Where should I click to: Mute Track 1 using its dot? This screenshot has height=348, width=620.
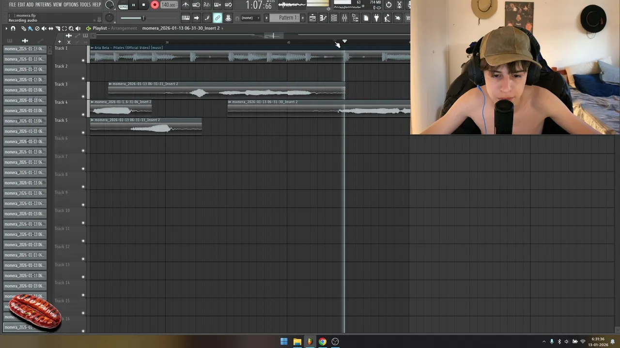83,60
